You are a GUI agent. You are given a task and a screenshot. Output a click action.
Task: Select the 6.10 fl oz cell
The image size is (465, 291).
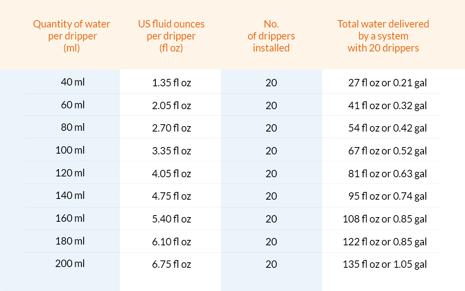click(171, 242)
